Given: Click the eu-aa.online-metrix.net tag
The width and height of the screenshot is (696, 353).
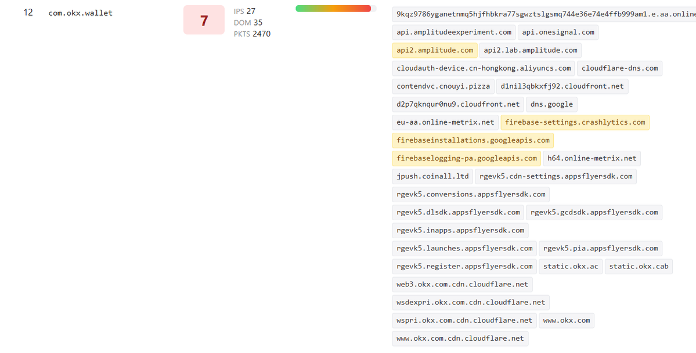Looking at the screenshot, I should [445, 122].
